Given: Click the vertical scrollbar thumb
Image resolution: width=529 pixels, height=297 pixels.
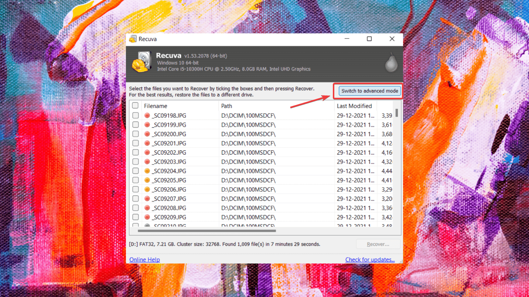Looking at the screenshot, I should pyautogui.click(x=397, y=113).
